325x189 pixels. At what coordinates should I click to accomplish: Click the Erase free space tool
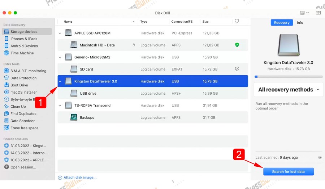click(24, 128)
